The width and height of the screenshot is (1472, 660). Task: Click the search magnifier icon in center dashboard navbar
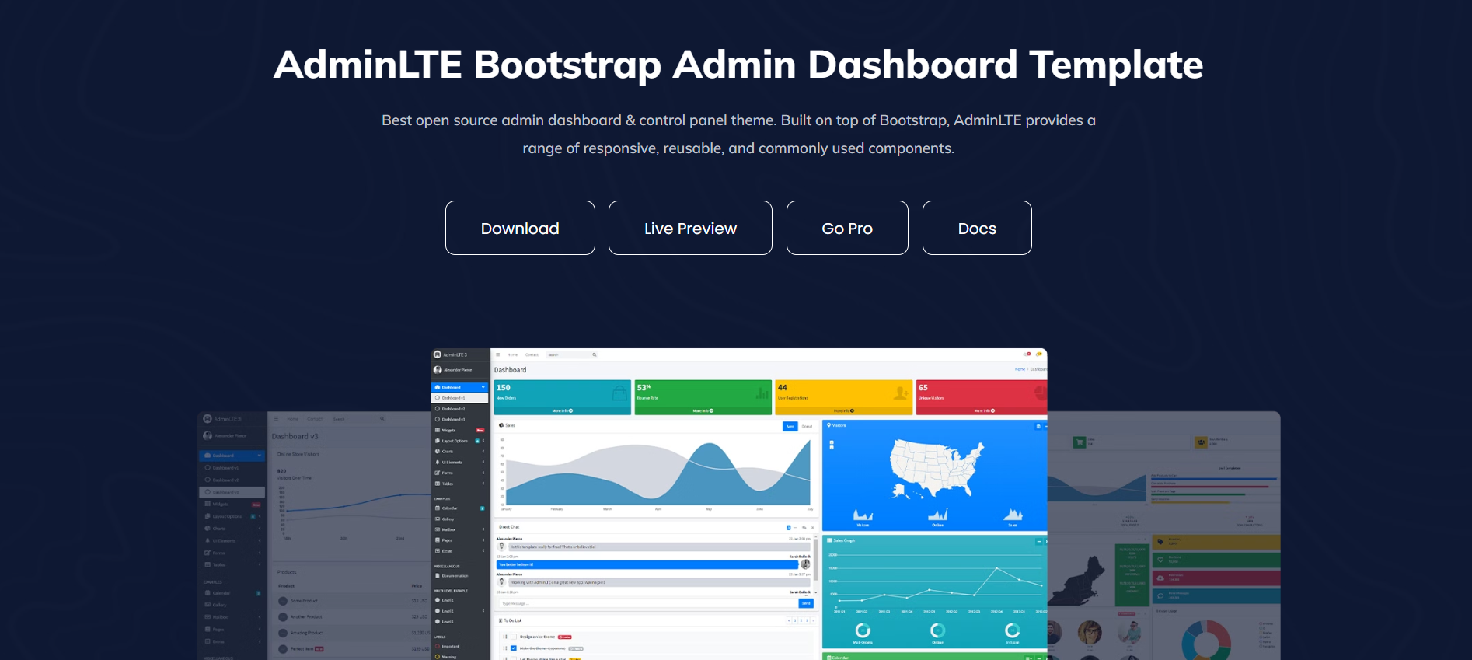coord(595,354)
